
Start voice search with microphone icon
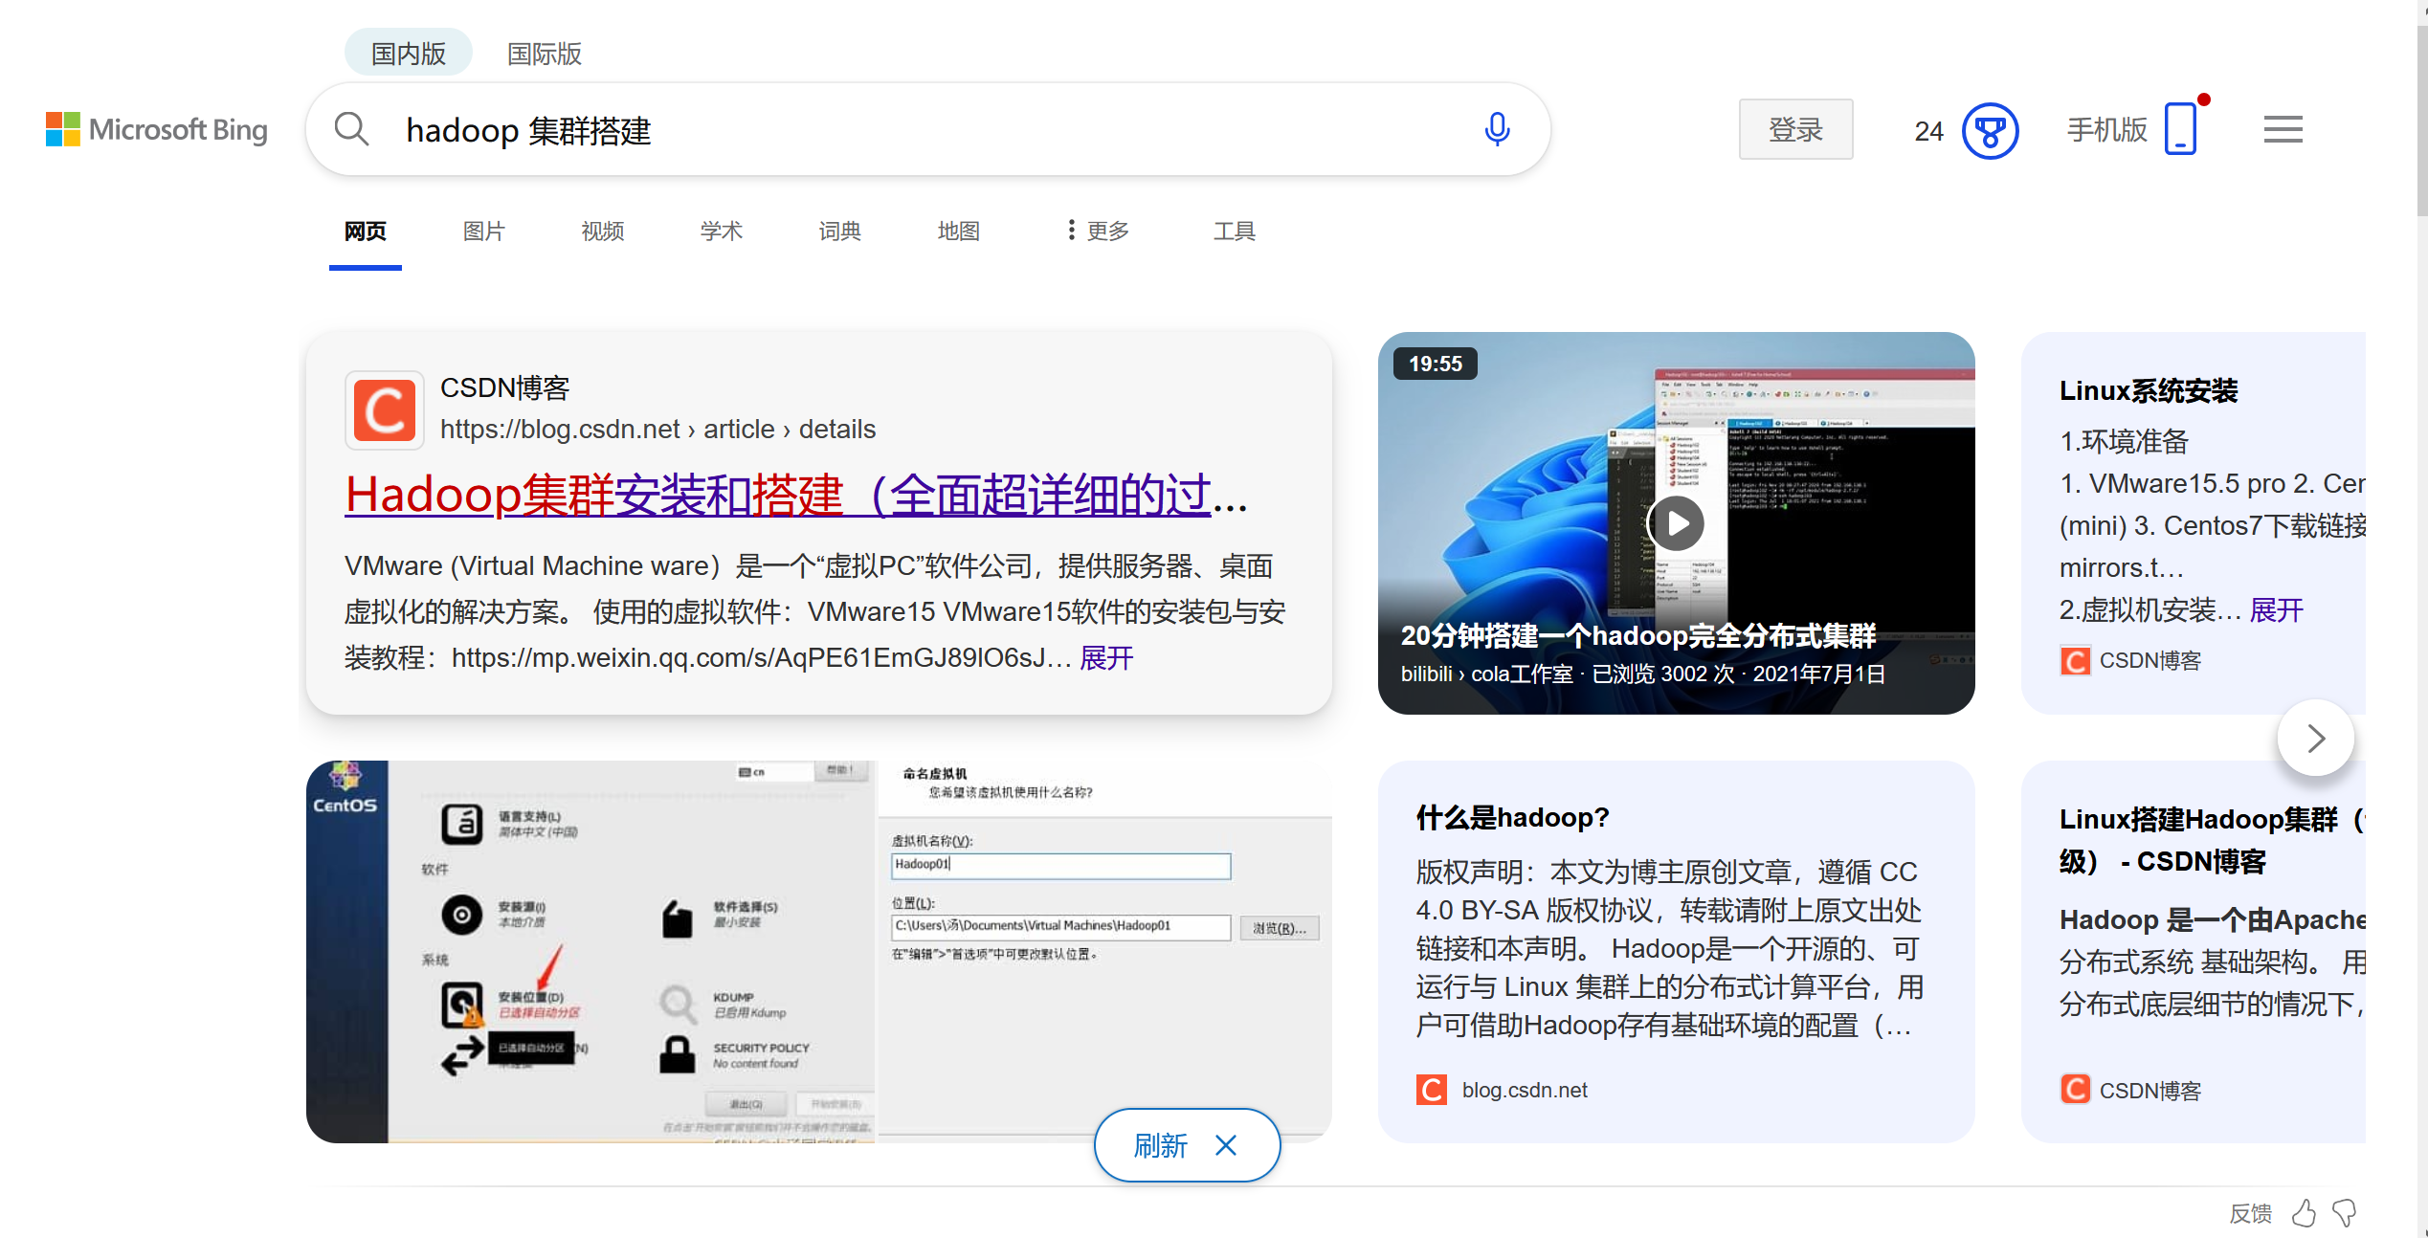point(1497,129)
